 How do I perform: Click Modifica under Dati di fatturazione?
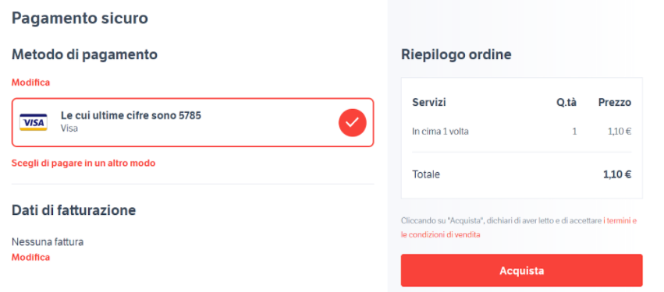coord(30,257)
